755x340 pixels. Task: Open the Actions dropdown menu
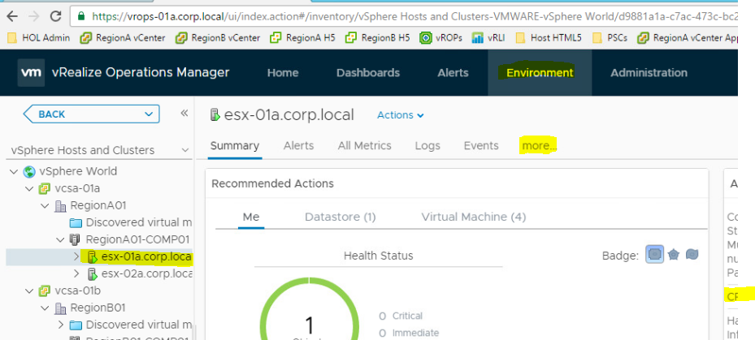pos(401,115)
